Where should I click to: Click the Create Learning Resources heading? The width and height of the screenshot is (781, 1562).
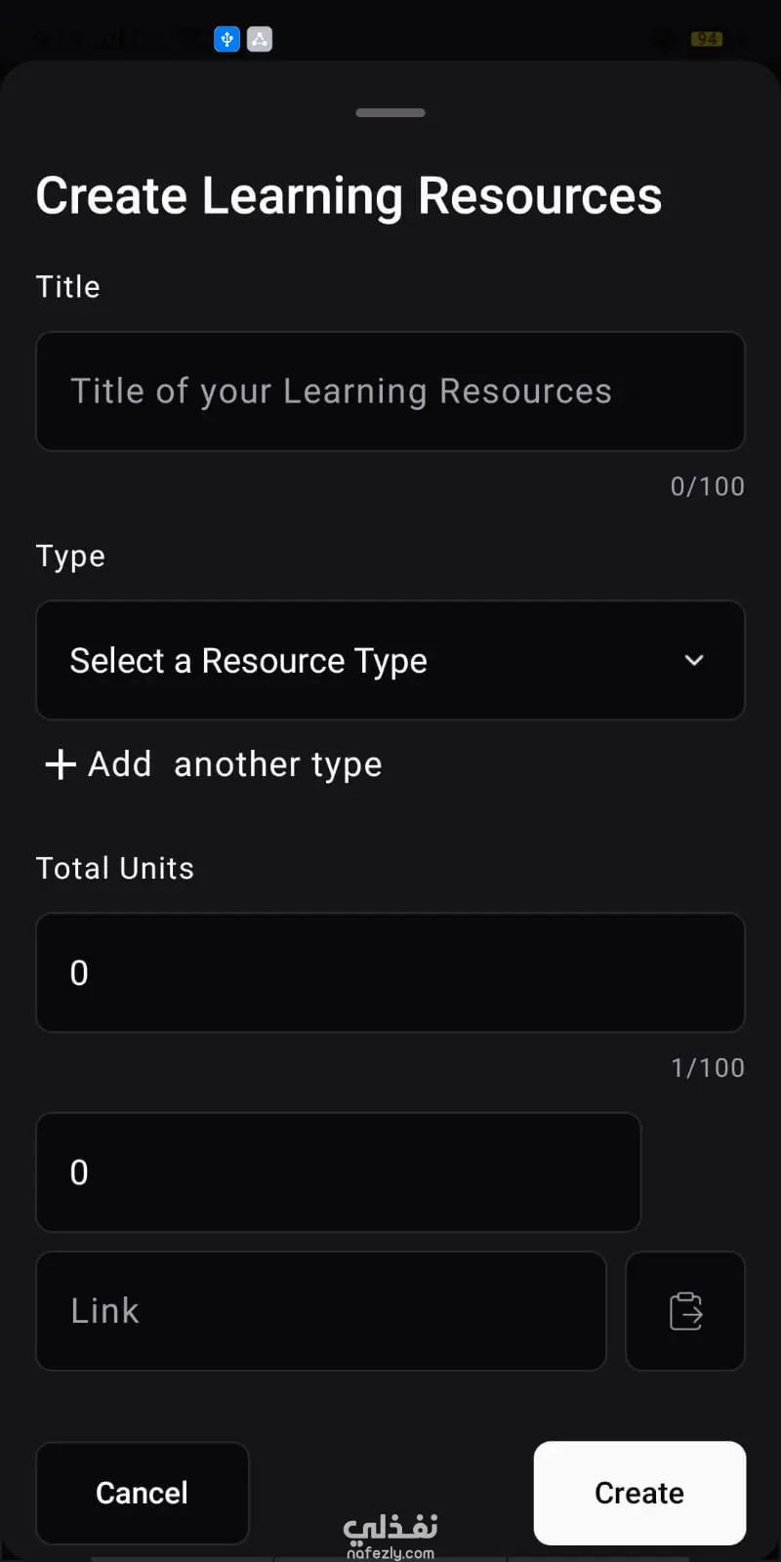(349, 195)
